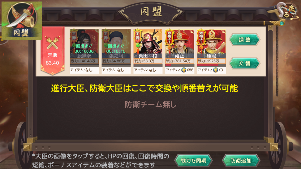This screenshot has height=169, width=301.
Task: Select 康熙 minister portrait
Action: pyautogui.click(x=212, y=43)
